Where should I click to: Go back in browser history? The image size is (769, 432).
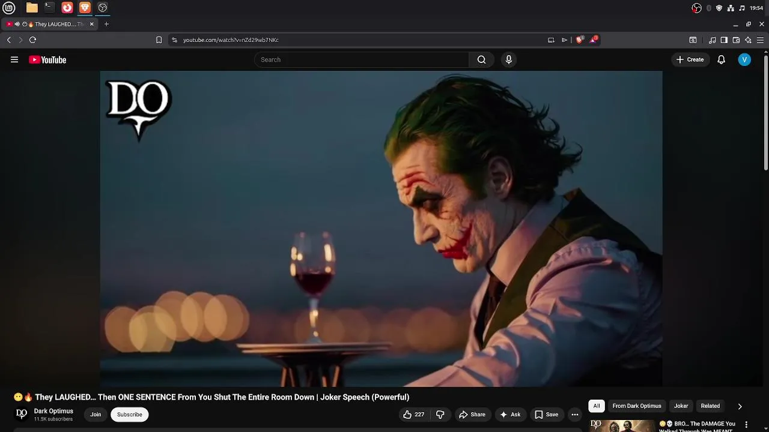coord(8,40)
